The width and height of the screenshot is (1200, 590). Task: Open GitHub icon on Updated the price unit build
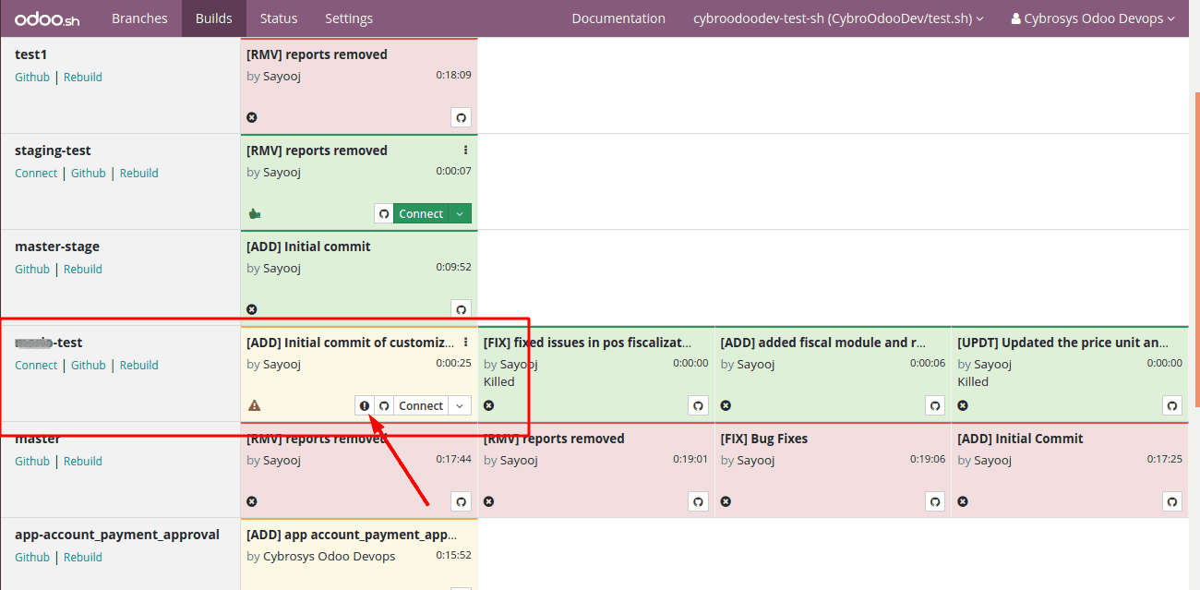click(x=1172, y=405)
